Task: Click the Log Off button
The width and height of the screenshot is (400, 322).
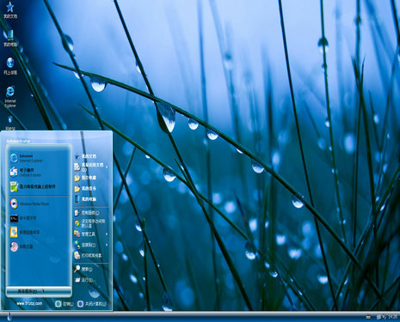Action: pos(65,304)
